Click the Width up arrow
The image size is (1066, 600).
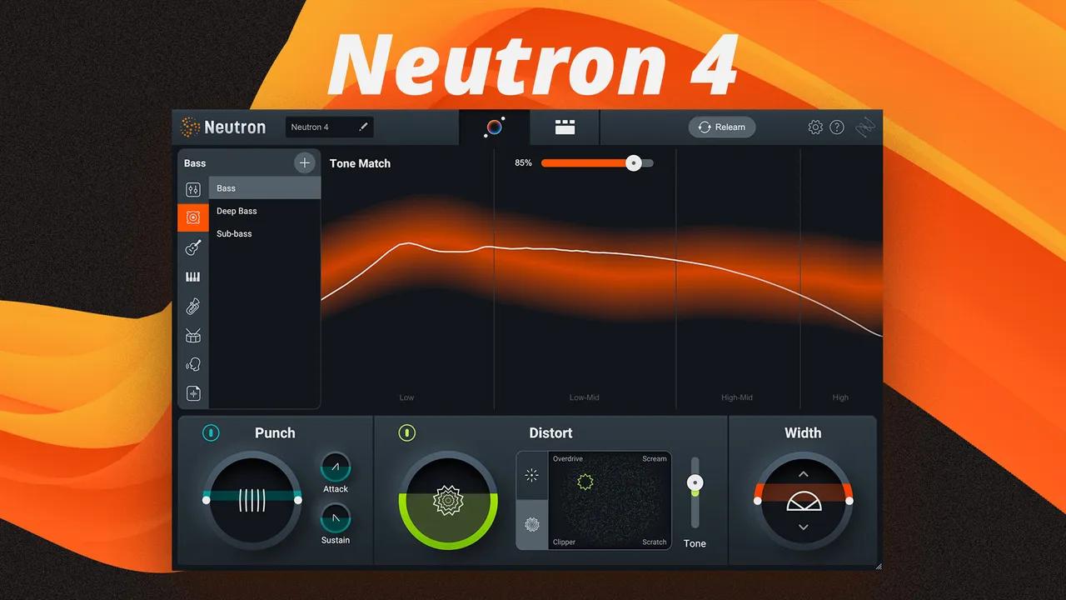[803, 474]
